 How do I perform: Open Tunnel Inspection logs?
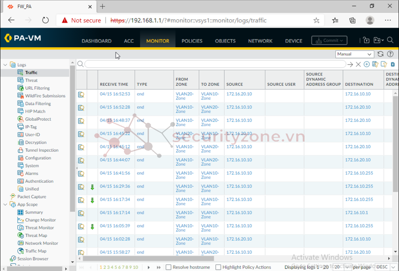coord(42,150)
